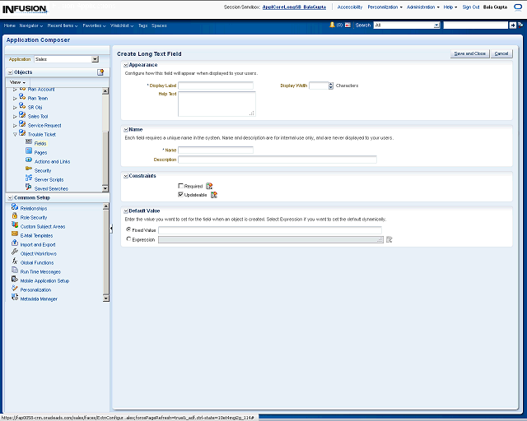Viewport: 527px width, 421px height.
Task: Click the Display Label input field
Action: click(216, 86)
